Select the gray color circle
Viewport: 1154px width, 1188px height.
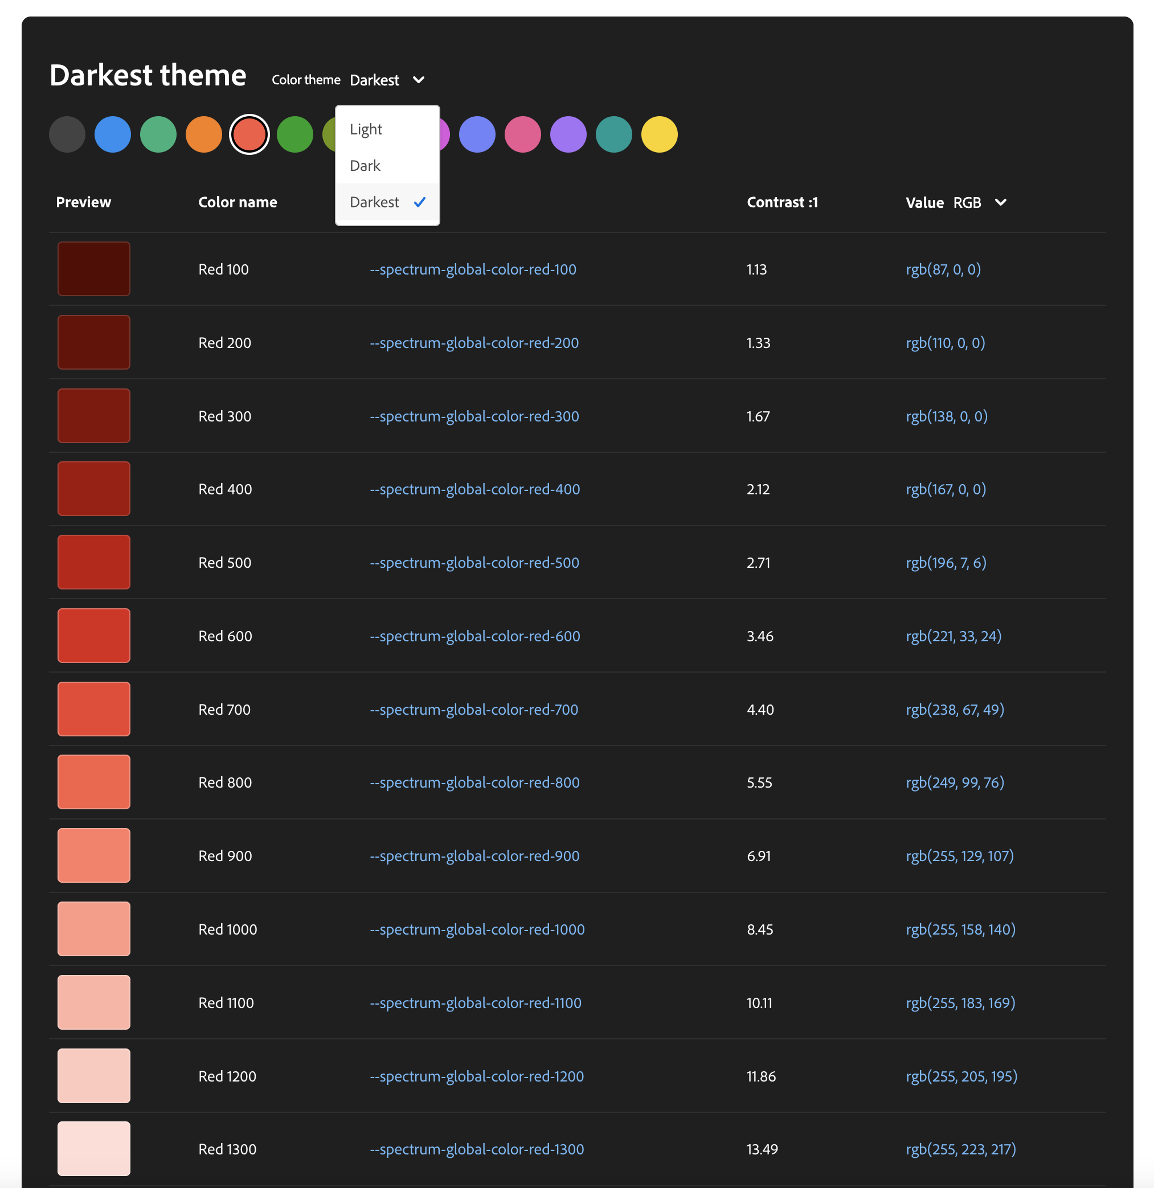point(67,134)
